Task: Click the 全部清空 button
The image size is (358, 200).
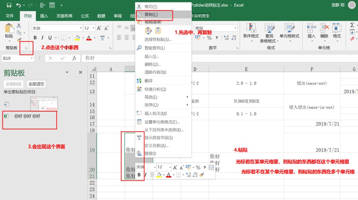Action: (x=36, y=84)
